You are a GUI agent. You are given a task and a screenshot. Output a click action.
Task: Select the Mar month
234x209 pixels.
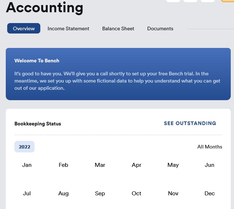pyautogui.click(x=100, y=165)
